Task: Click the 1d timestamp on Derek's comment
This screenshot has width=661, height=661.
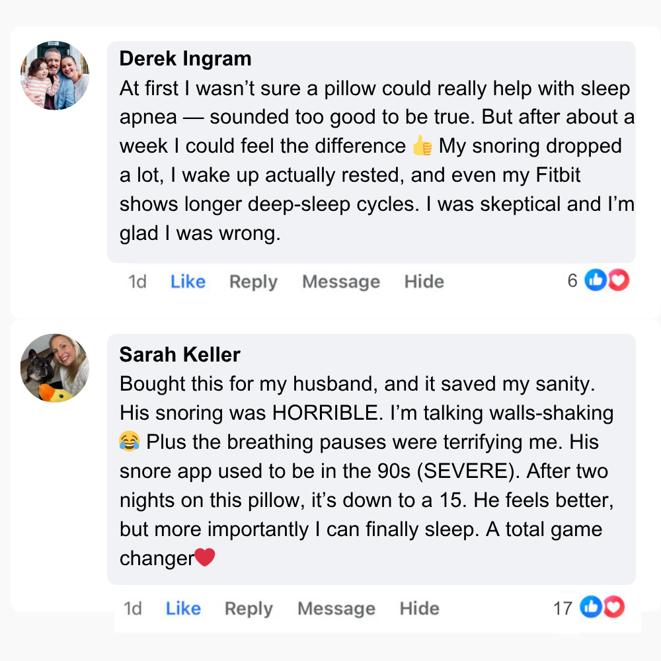Action: [137, 282]
